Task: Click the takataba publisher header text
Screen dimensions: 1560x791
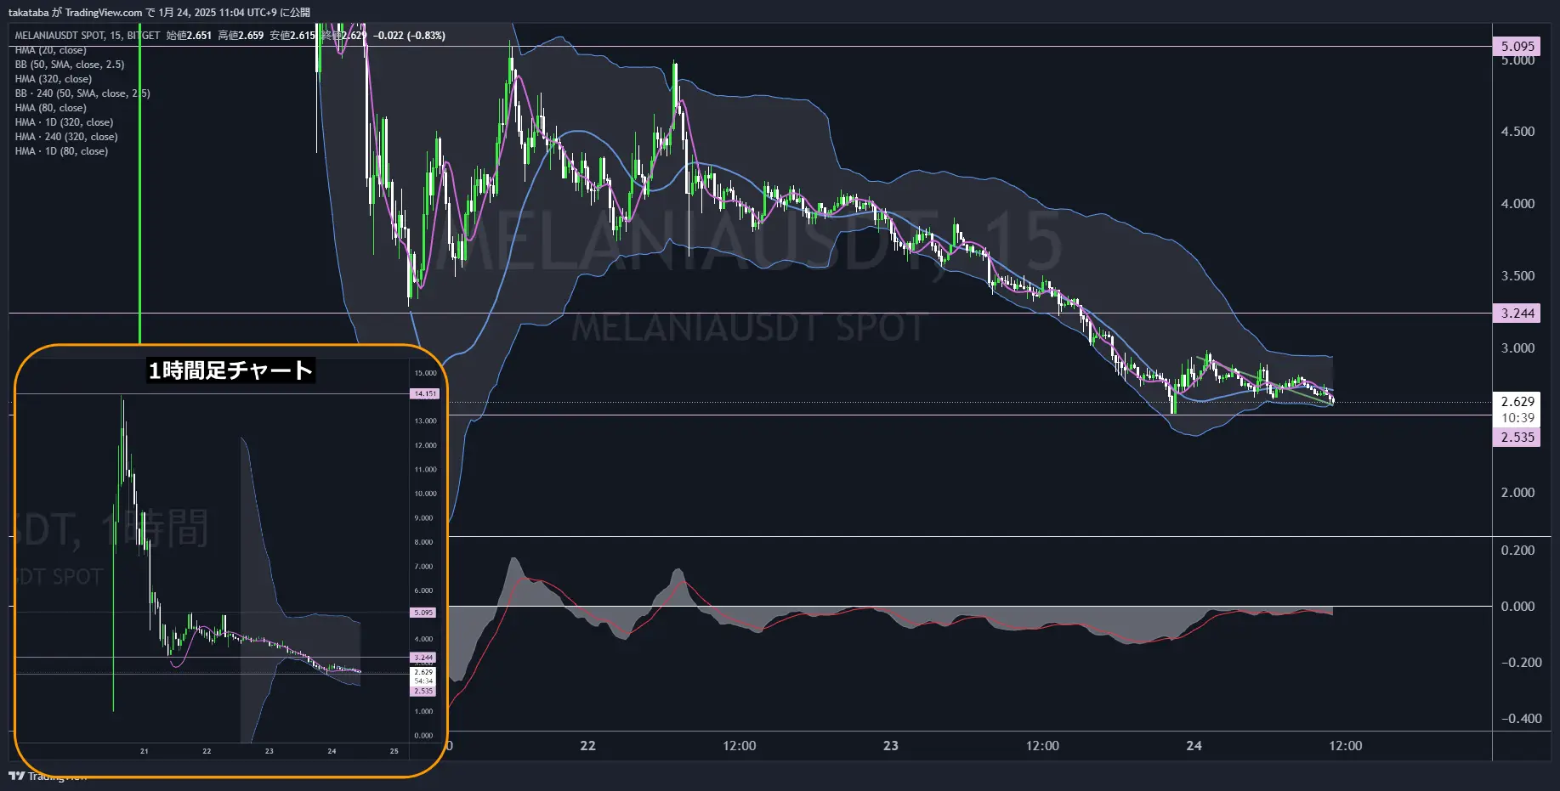Action: pos(159,13)
